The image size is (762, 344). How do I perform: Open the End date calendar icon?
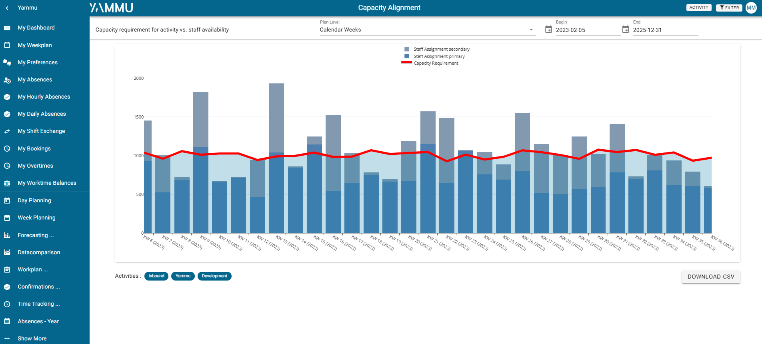tap(626, 30)
